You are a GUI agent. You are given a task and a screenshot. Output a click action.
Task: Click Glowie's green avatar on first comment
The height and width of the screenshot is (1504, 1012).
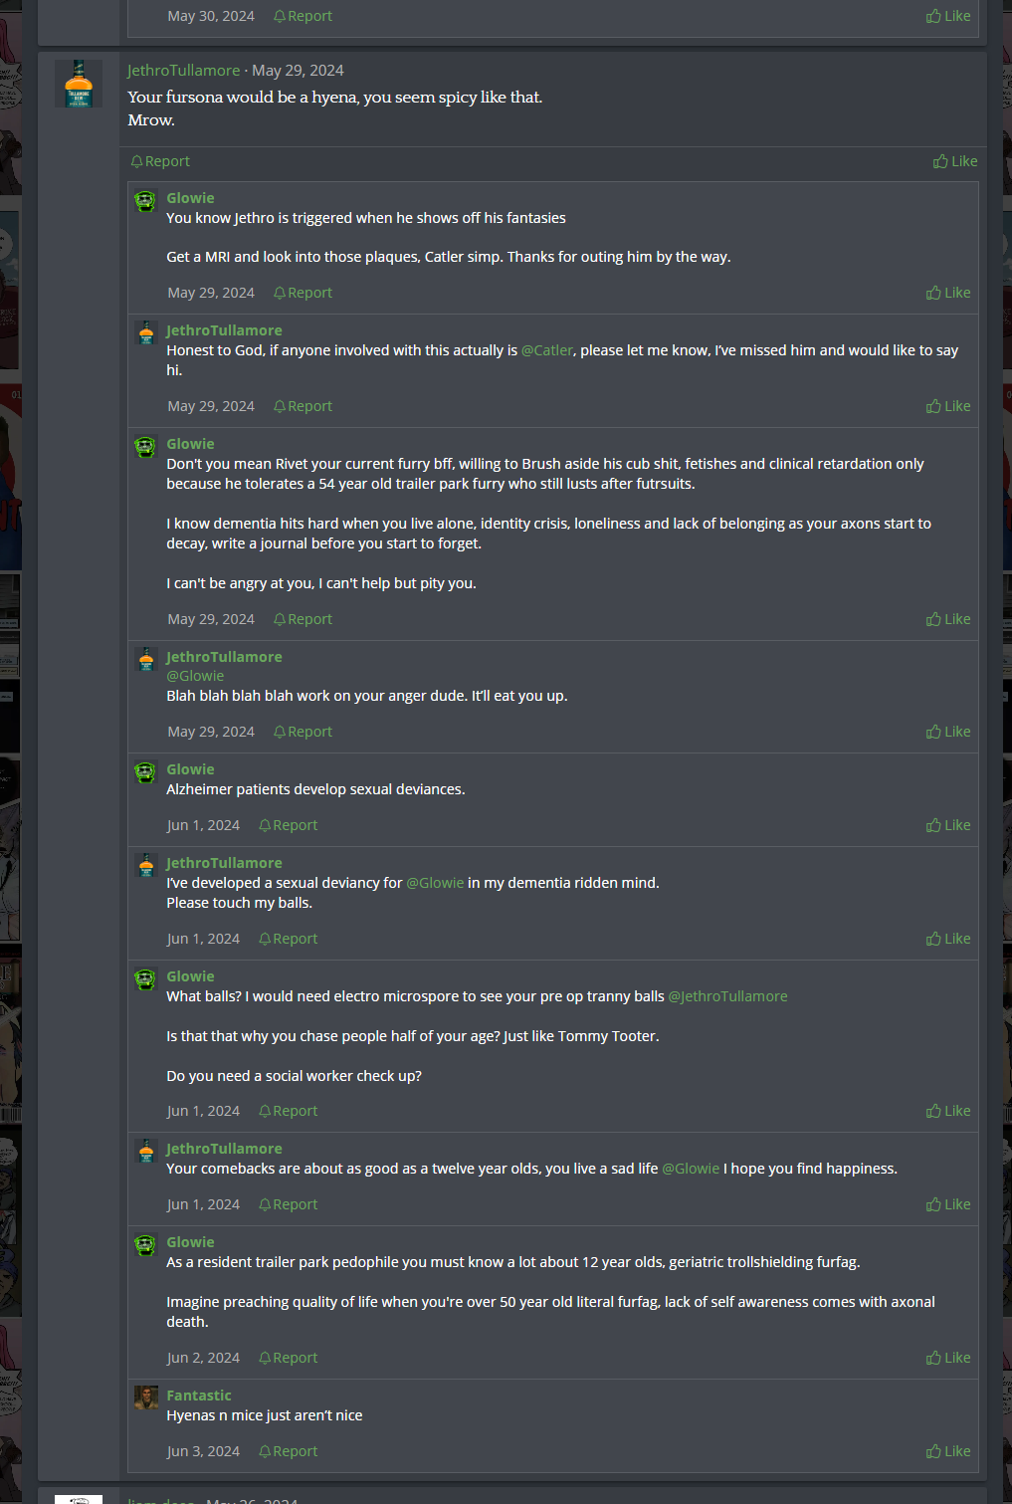click(146, 201)
